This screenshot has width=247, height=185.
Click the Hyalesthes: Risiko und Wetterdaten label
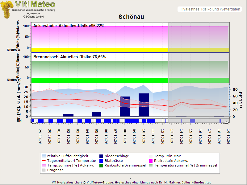click(210, 9)
